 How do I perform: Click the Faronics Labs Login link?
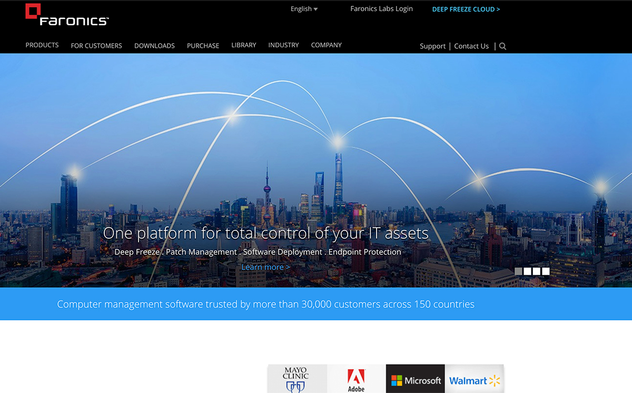[x=381, y=9]
